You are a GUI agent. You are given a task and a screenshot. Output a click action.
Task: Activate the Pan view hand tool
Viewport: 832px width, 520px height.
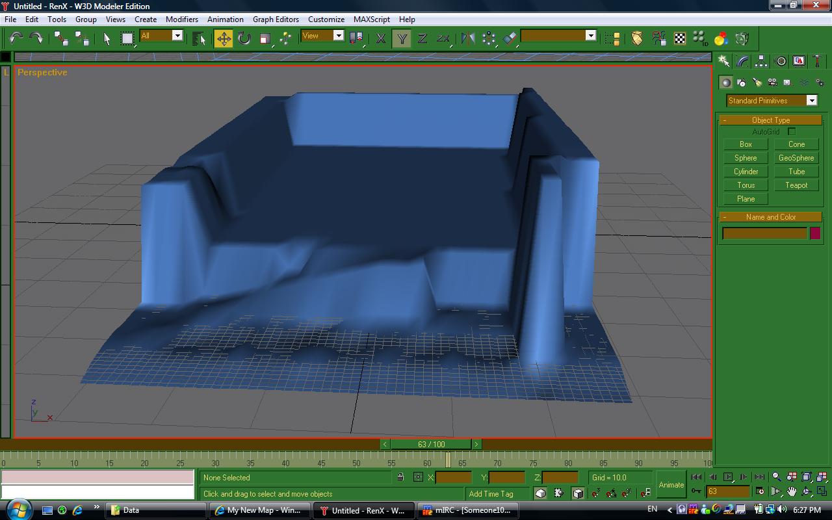click(792, 491)
